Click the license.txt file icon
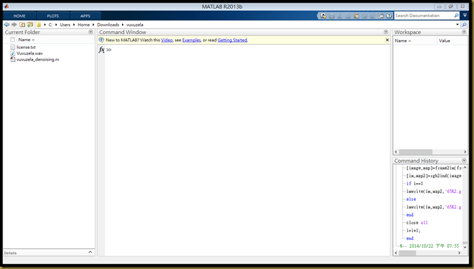Image resolution: width=474 pixels, height=269 pixels. 13,47
